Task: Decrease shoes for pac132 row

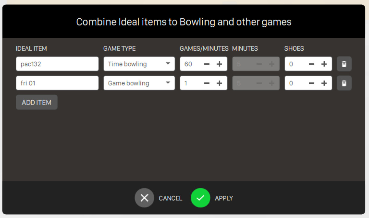Action: [x=311, y=64]
